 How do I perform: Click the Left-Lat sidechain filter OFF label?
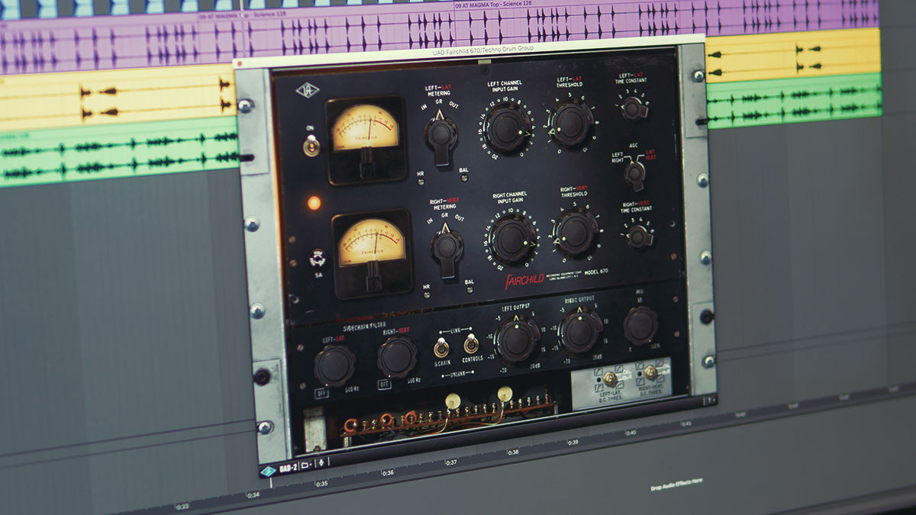322,394
